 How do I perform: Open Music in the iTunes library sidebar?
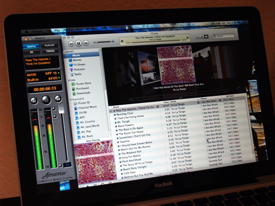[x=82, y=55]
